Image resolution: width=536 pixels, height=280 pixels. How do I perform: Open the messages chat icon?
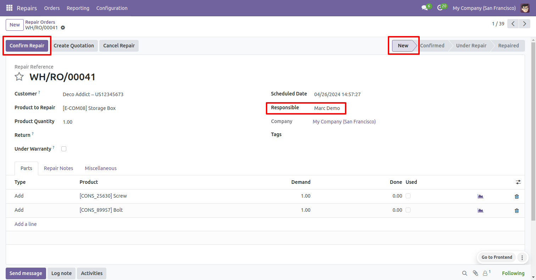pos(424,8)
